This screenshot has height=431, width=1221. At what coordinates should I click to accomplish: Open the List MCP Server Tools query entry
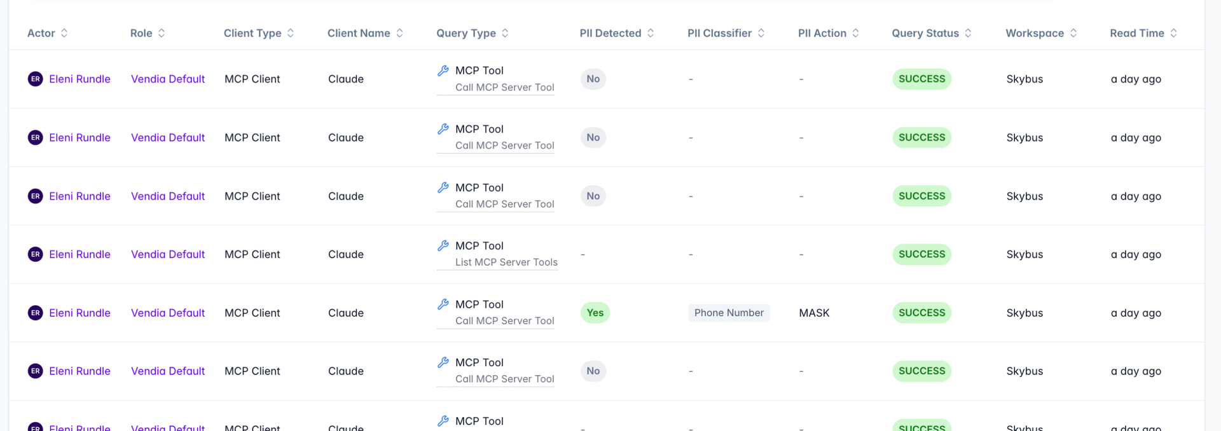coord(506,262)
